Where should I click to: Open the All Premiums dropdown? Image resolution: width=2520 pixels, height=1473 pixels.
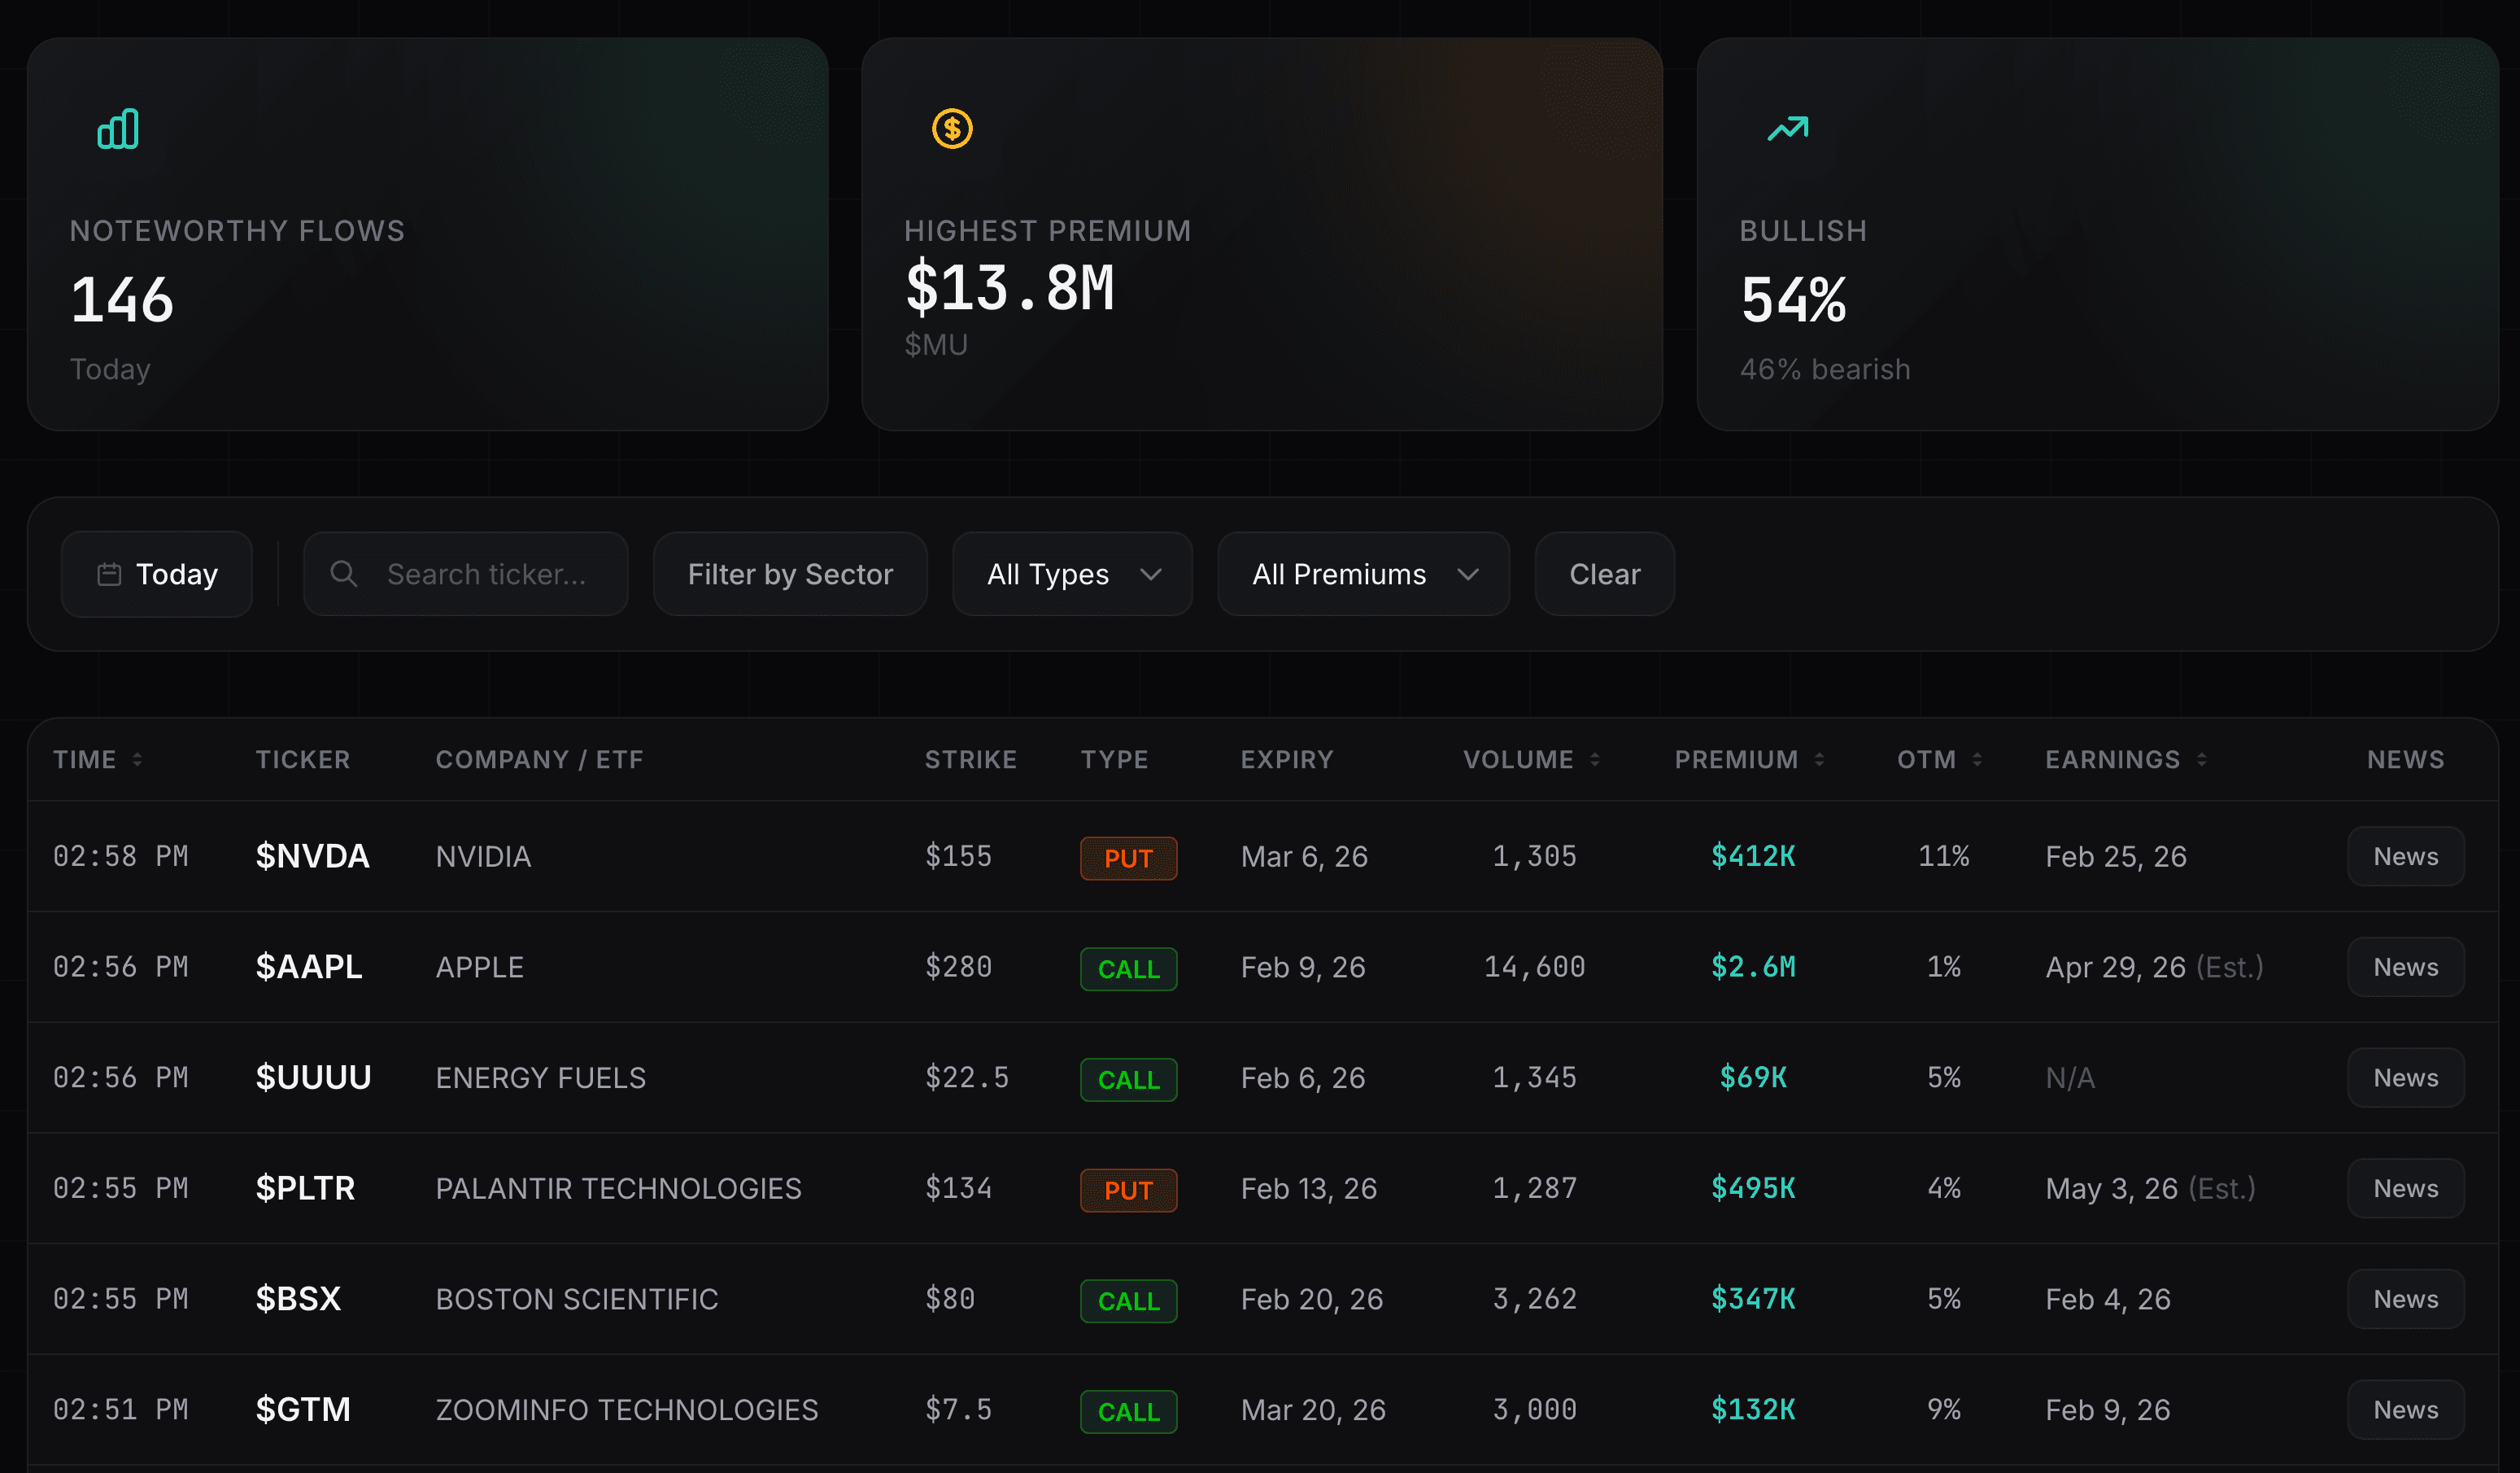coord(1363,574)
